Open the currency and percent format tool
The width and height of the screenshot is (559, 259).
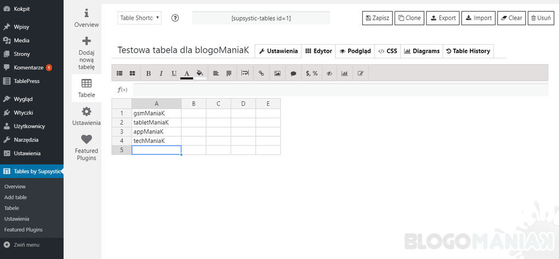[x=312, y=73]
